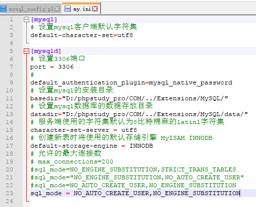Place cursor on default-character-set=utf8 line
The width and height of the screenshot is (256, 207).
coord(82,35)
